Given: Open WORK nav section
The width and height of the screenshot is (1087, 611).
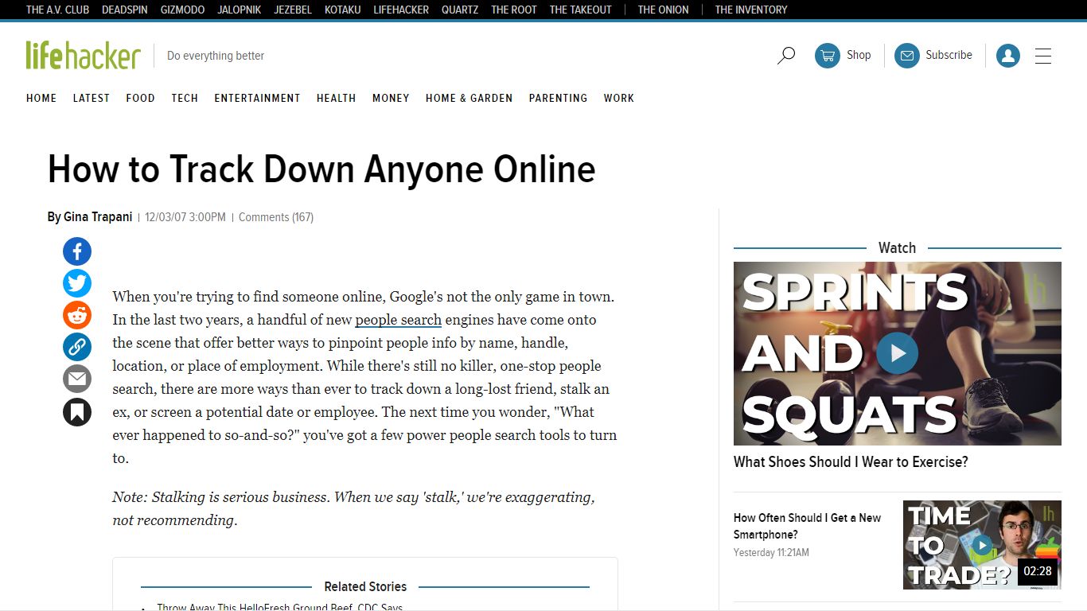Looking at the screenshot, I should click(x=618, y=98).
